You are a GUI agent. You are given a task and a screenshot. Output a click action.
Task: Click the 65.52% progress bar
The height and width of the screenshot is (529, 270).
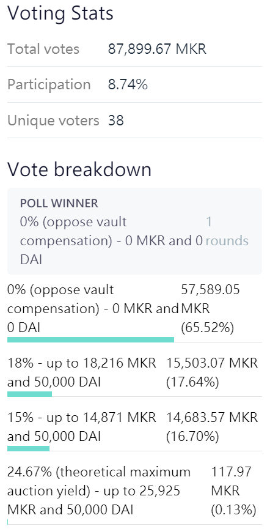tap(90, 339)
